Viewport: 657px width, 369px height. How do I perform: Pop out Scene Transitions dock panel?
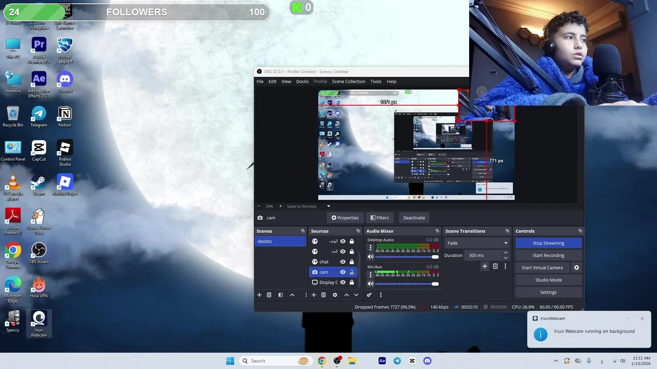[507, 231]
